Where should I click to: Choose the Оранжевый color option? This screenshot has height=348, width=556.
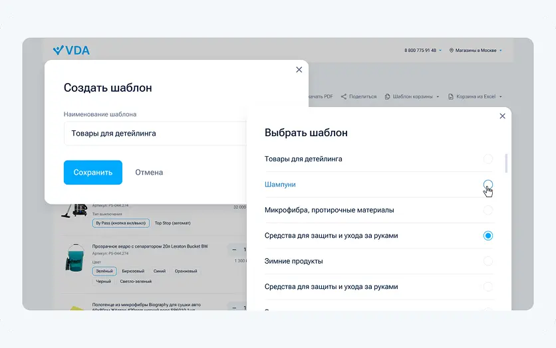click(186, 271)
